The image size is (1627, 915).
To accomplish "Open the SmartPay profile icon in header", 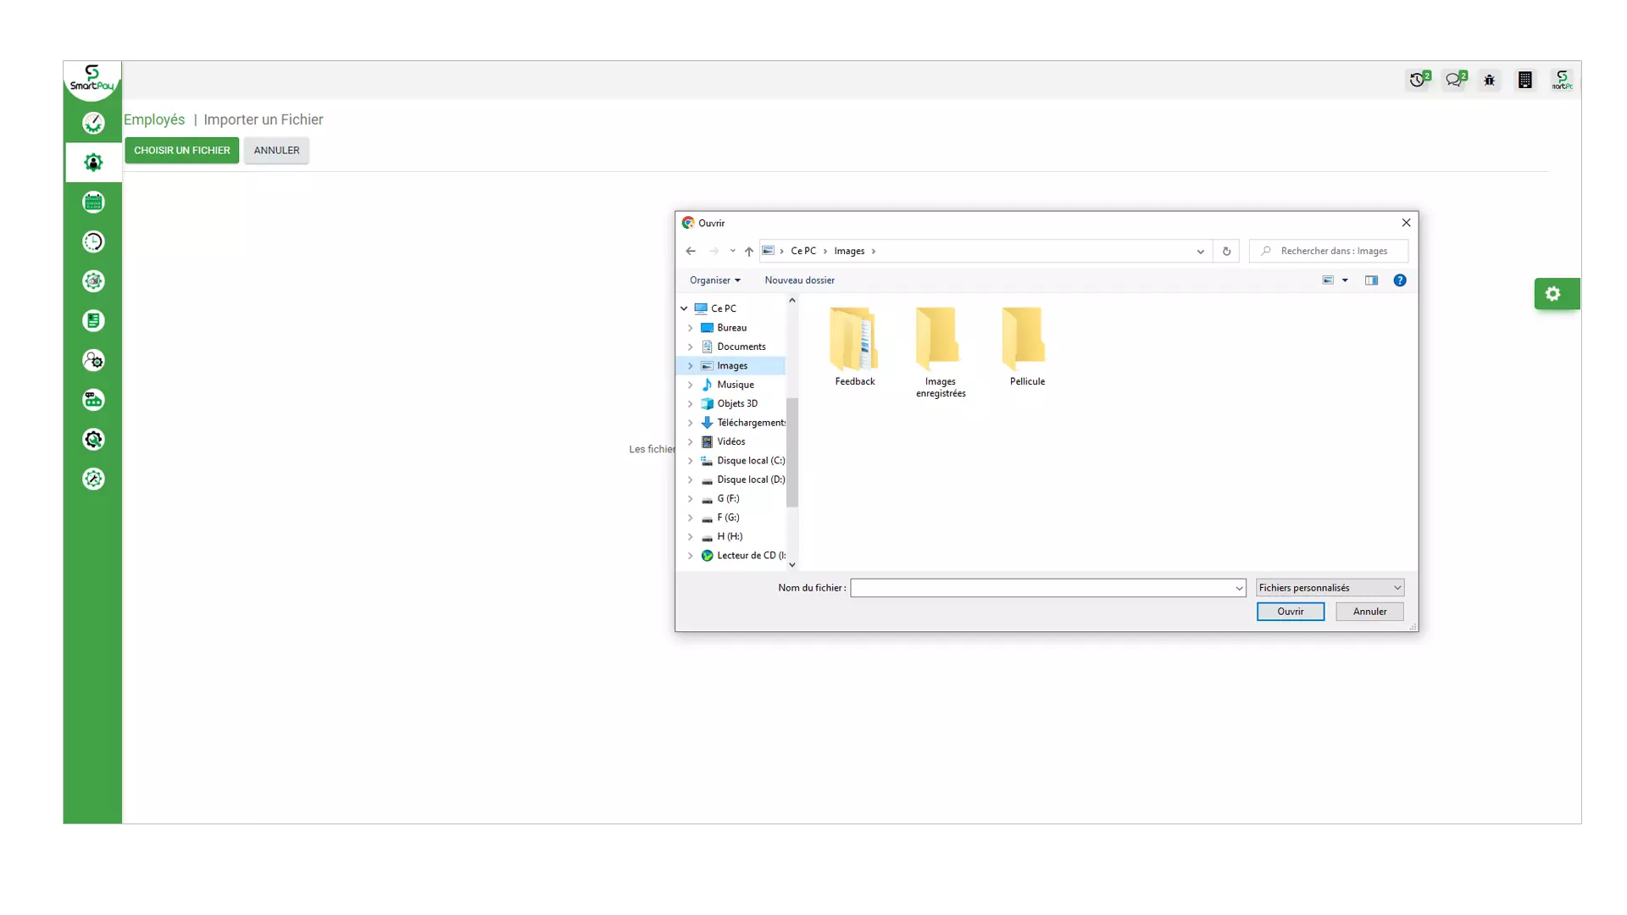I will tap(1562, 80).
